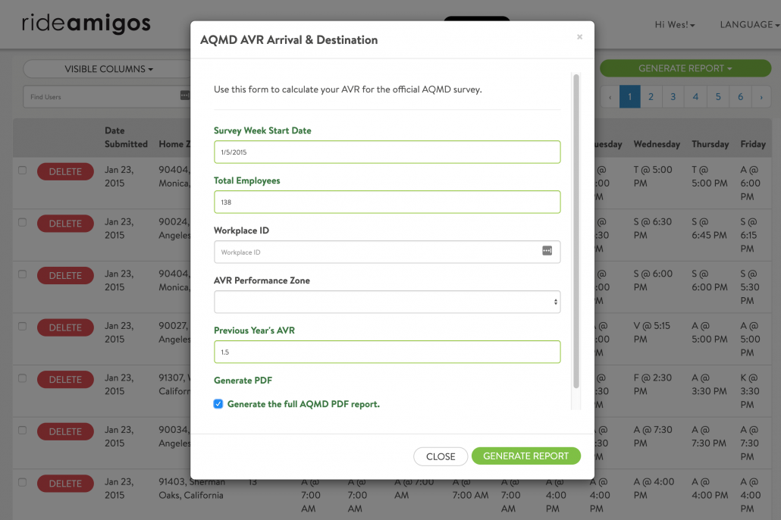Uncheck Generate the full AQMD PDF report

pyautogui.click(x=218, y=404)
